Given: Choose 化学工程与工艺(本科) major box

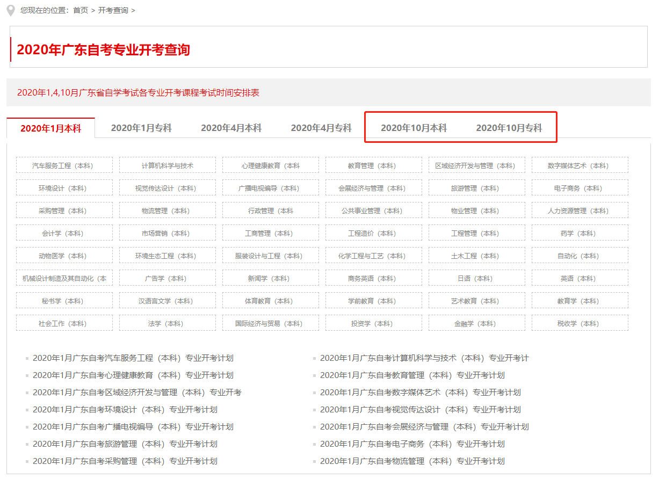Looking at the screenshot, I should [374, 256].
